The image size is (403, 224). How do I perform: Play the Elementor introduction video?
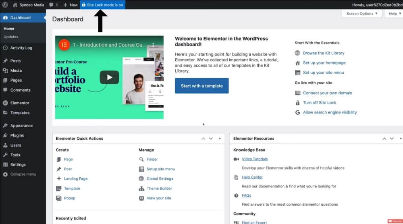coord(109,77)
